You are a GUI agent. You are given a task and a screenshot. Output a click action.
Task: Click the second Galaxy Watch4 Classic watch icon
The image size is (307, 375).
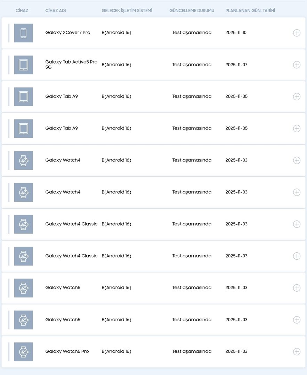(23, 256)
